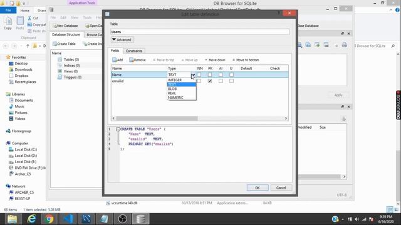Open Visual Studio Code from taskbar
This screenshot has width=401, height=225.
pyautogui.click(x=68, y=219)
